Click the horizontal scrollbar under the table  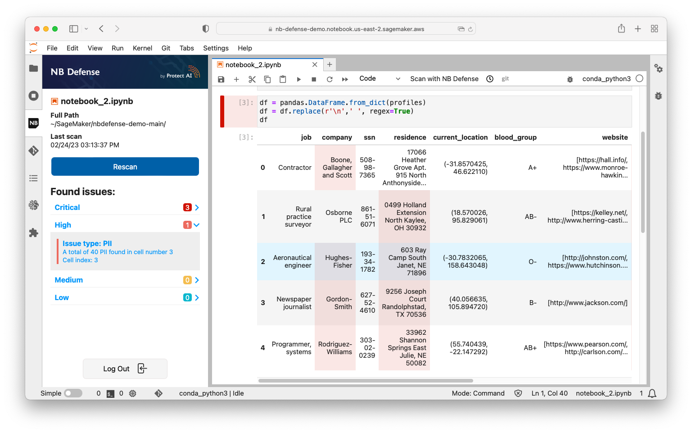[x=366, y=381]
